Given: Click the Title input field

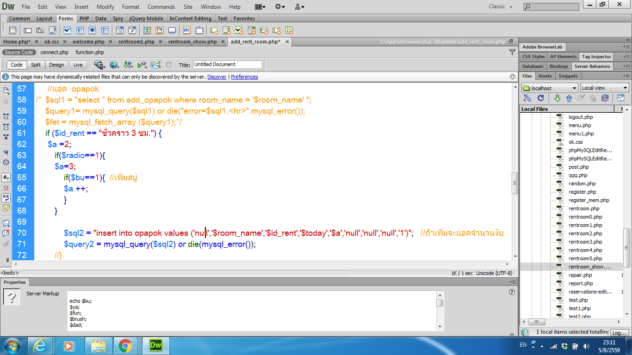Looking at the screenshot, I should coord(227,65).
